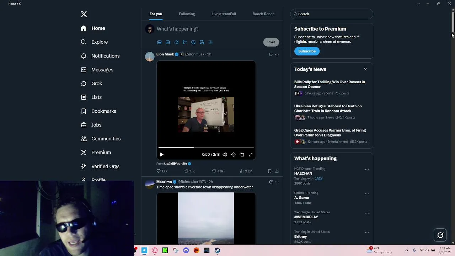Seek on the video progress bar
Image resolution: width=455 pixels, height=256 pixels.
tap(206, 147)
